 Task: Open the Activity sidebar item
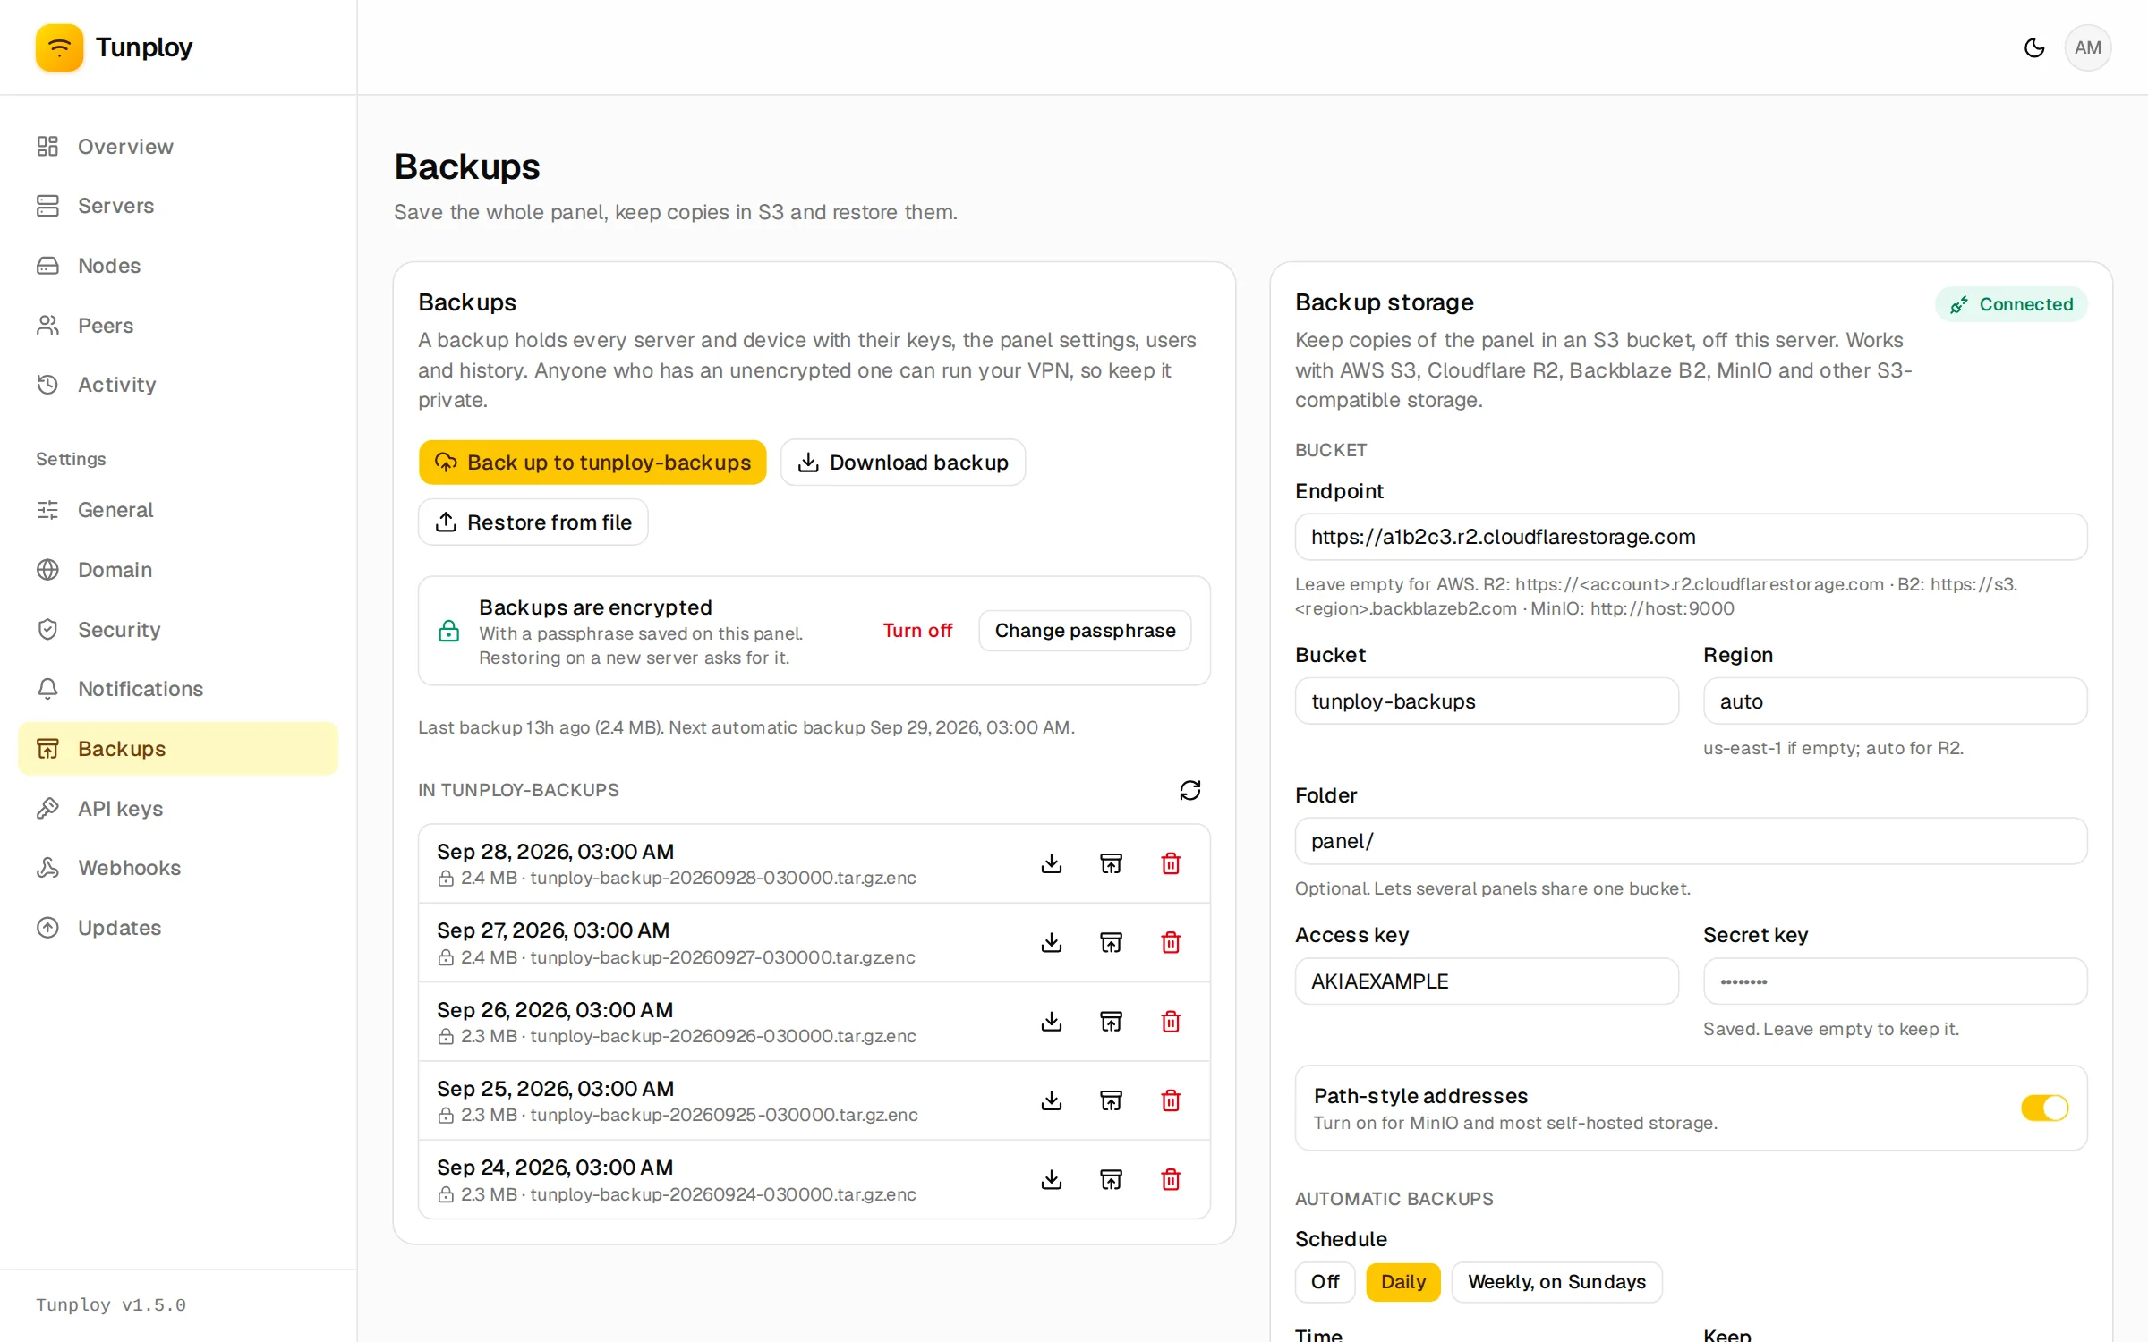pyautogui.click(x=178, y=385)
